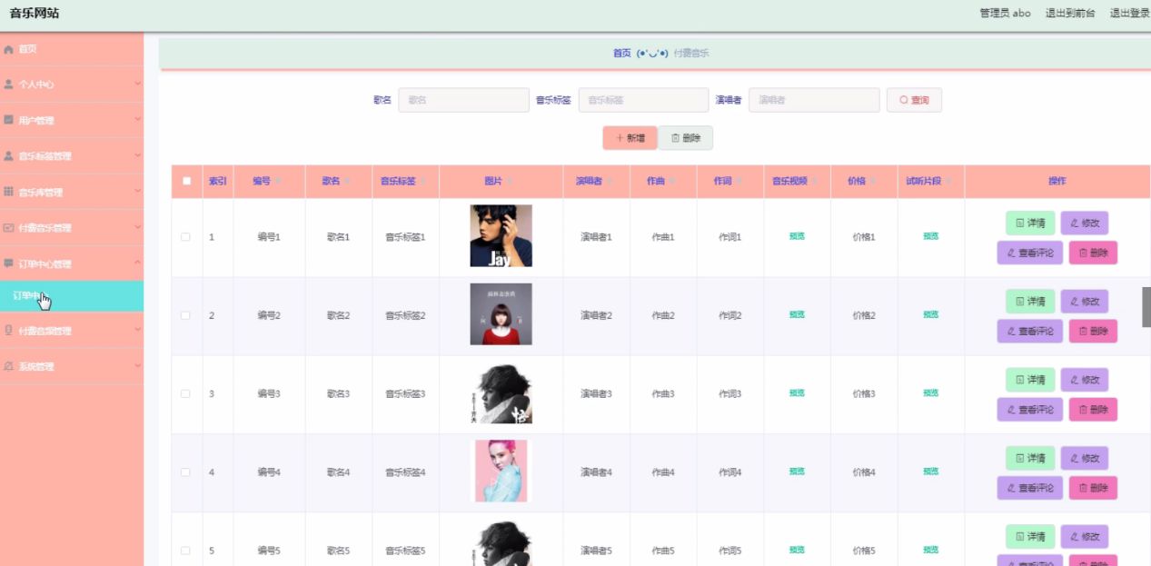Click the sort arrows on 试听片段 column header
1151x566 pixels.
(x=948, y=182)
